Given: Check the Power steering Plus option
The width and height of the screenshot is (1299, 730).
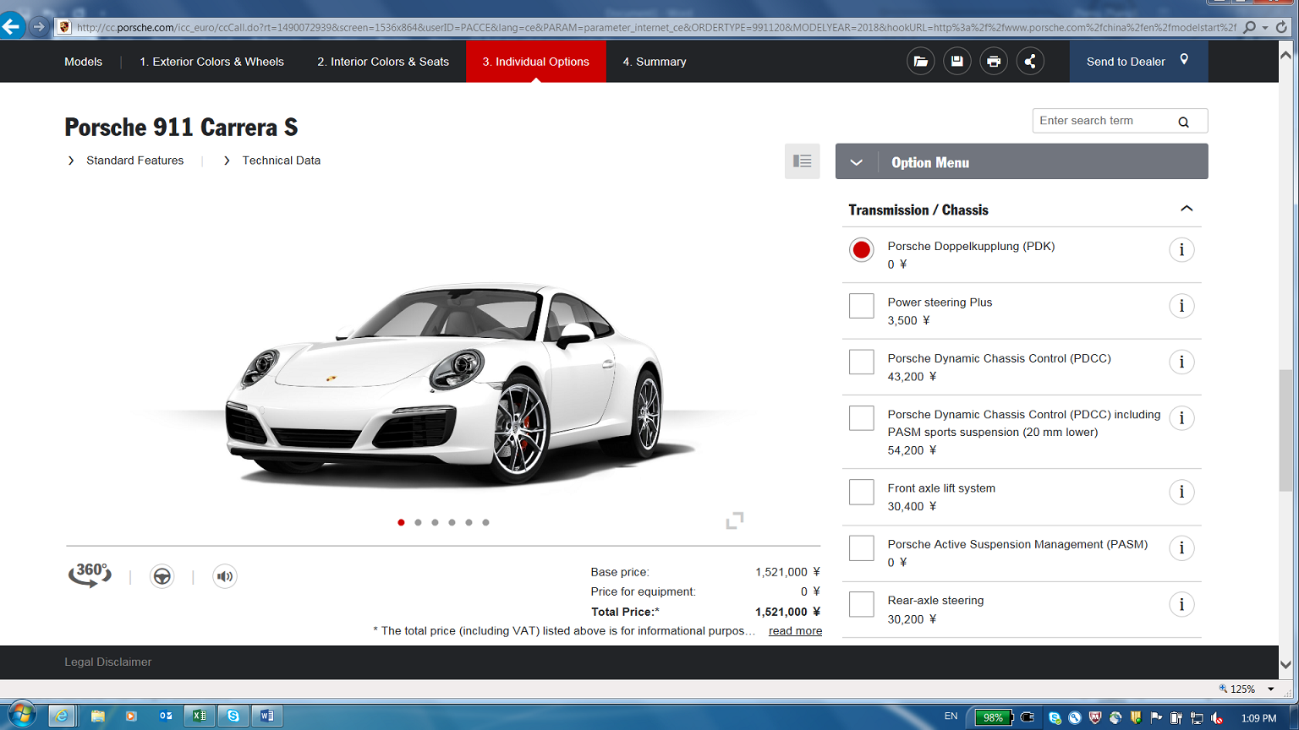Looking at the screenshot, I should [861, 306].
